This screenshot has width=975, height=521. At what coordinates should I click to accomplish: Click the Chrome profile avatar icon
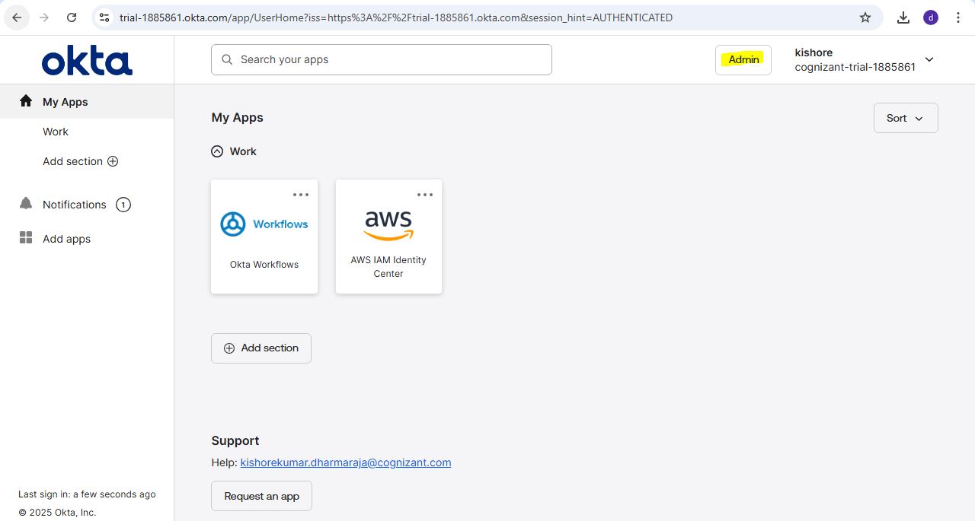click(x=931, y=17)
